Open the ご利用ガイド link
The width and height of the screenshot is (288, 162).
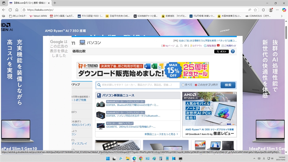[x=229, y=46]
